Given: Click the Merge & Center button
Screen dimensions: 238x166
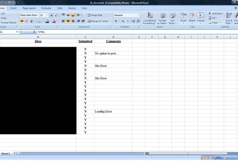Looking at the screenshot, I should coord(98,21).
